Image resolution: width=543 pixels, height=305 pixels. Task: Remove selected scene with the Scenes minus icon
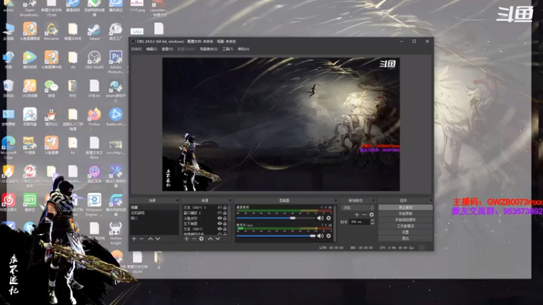141,239
